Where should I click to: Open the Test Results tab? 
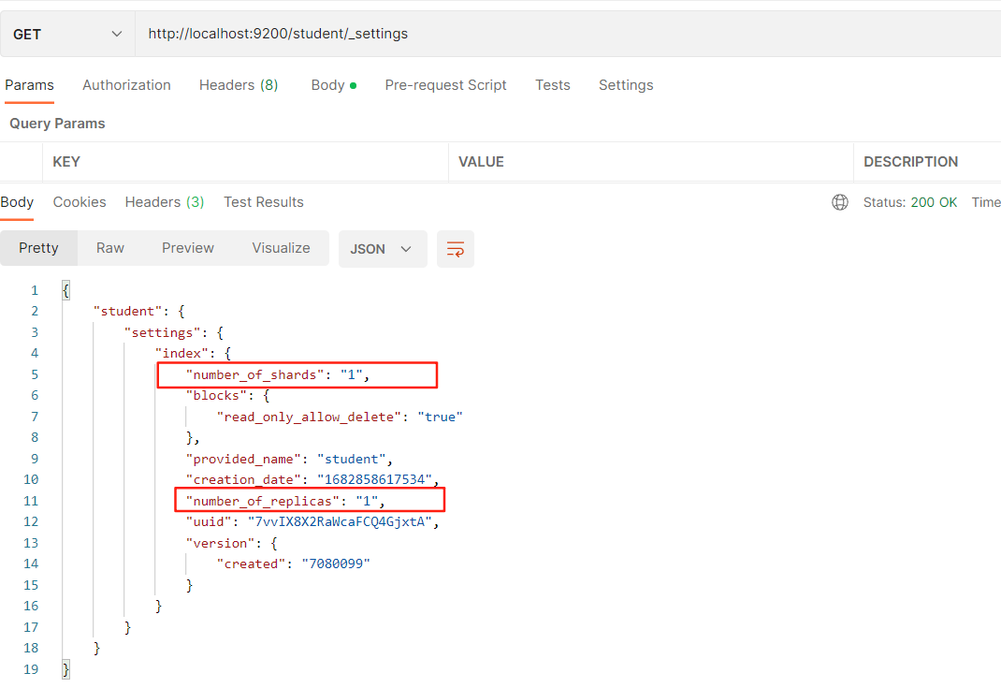point(264,202)
